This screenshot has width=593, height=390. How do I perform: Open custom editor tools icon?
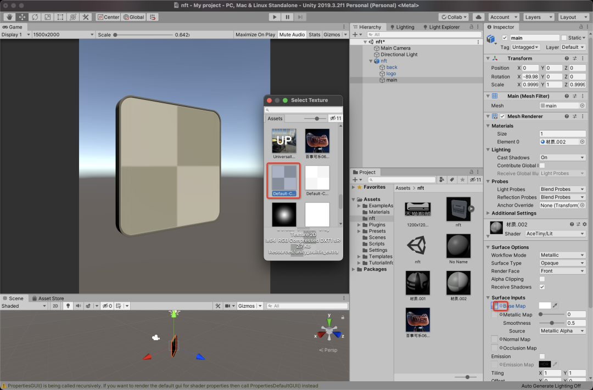[x=86, y=17]
